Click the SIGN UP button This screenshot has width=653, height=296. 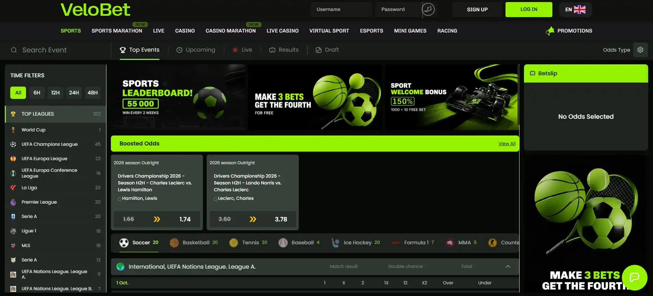[477, 10]
